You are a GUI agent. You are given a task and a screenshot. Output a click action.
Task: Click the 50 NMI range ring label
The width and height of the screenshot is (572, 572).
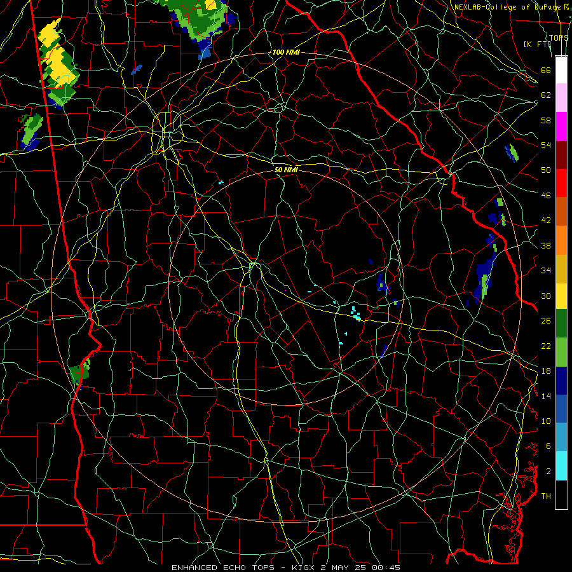click(x=286, y=170)
